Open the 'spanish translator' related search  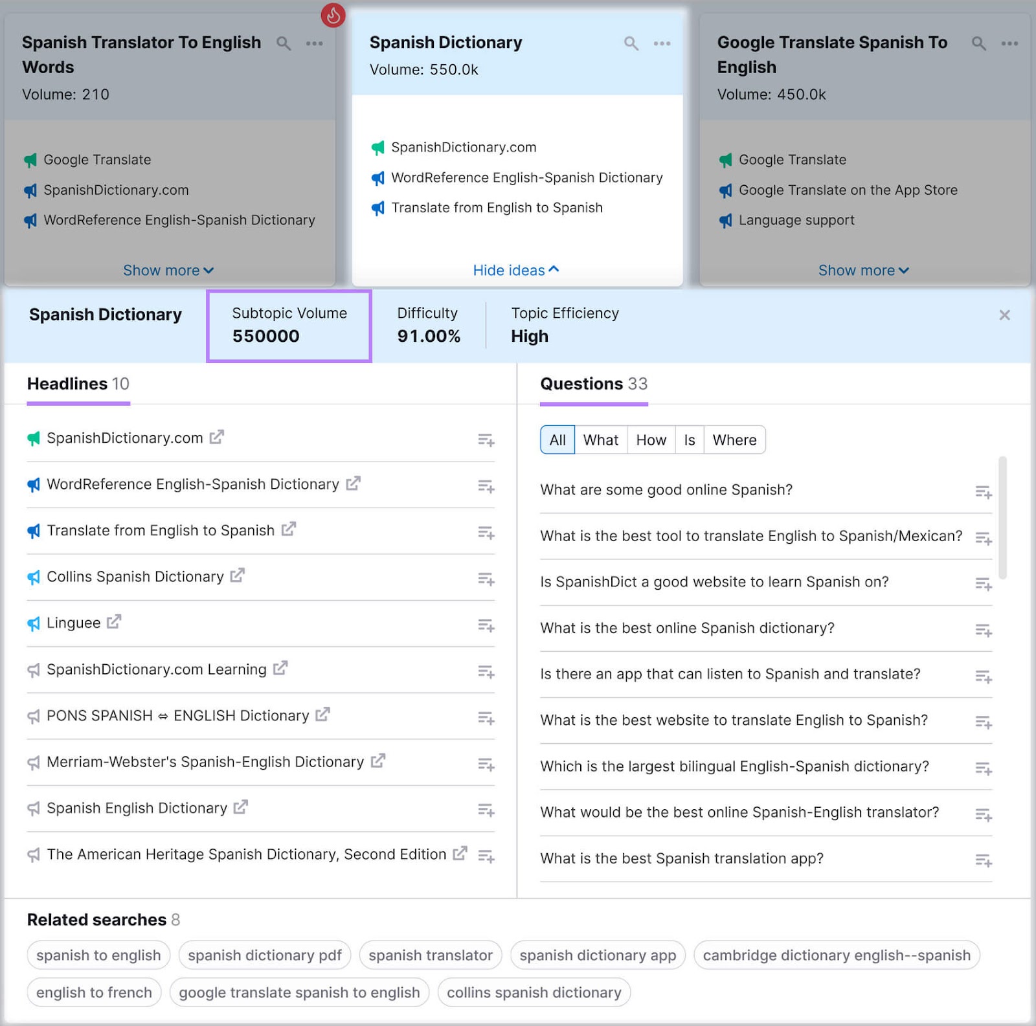point(430,955)
